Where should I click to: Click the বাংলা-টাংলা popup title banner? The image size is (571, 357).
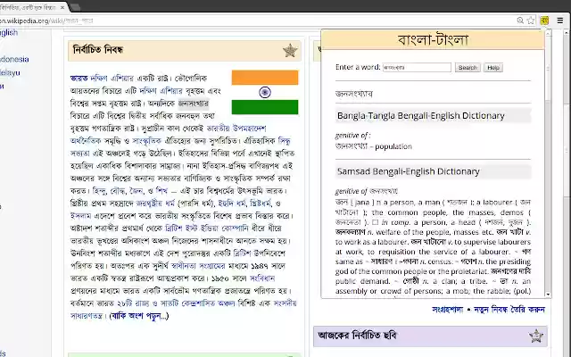433,39
